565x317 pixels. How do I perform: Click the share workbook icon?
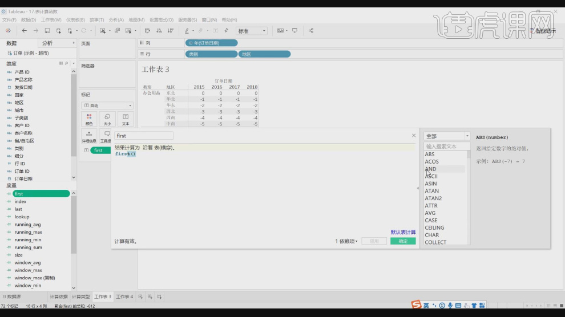pos(311,31)
